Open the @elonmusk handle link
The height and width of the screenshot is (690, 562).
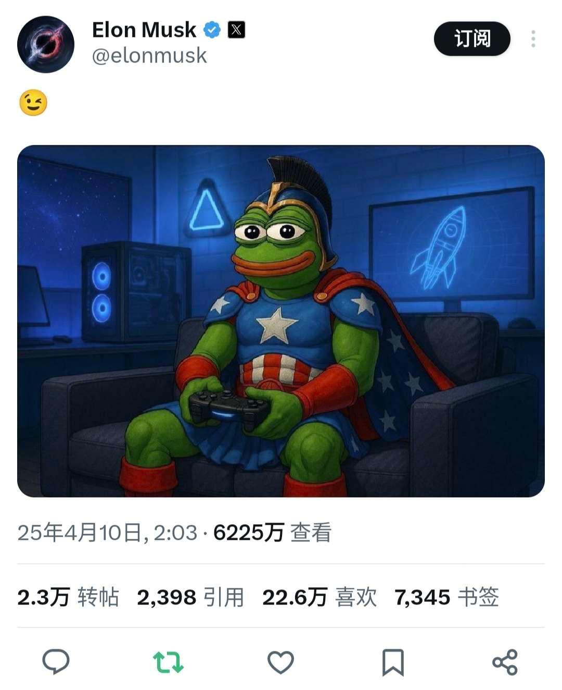[149, 56]
